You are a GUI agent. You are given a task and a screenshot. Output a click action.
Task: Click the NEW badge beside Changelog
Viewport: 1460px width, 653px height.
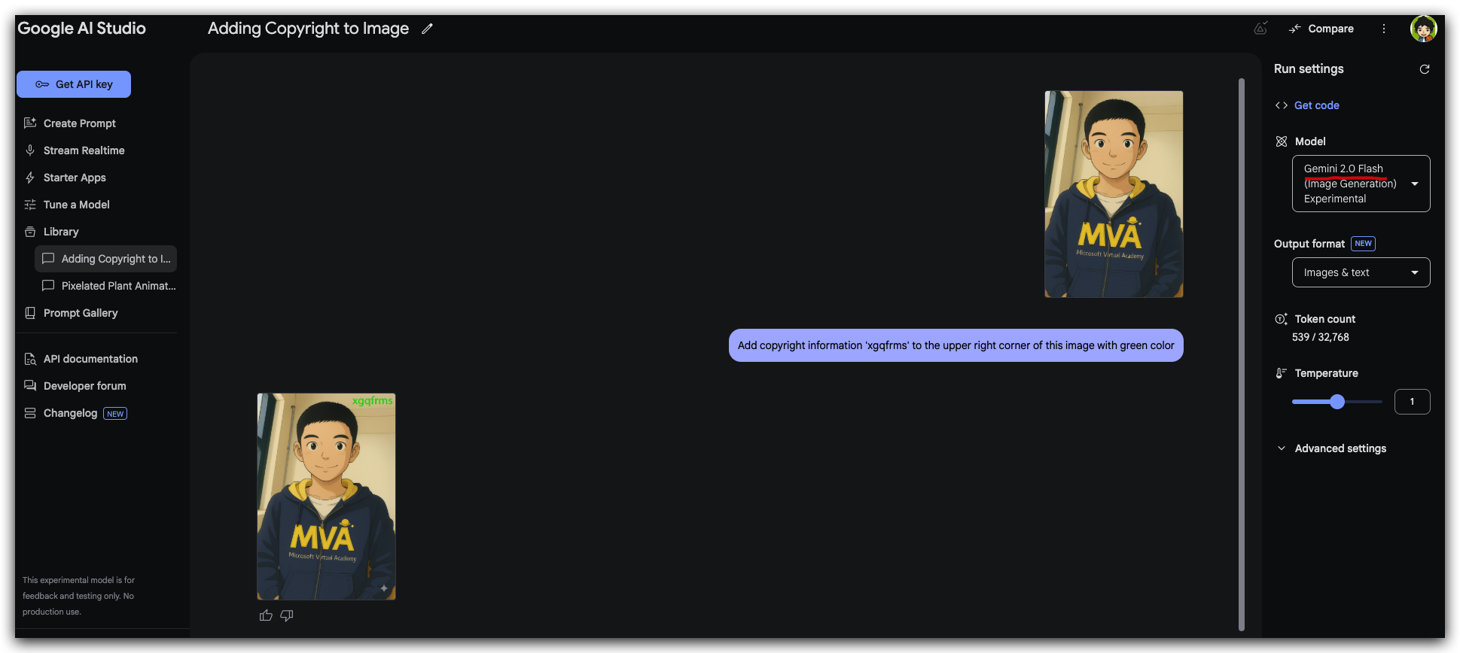click(115, 414)
